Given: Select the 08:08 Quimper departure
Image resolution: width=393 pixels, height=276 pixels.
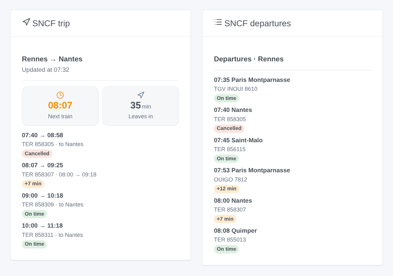Looking at the screenshot, I should [235, 231].
